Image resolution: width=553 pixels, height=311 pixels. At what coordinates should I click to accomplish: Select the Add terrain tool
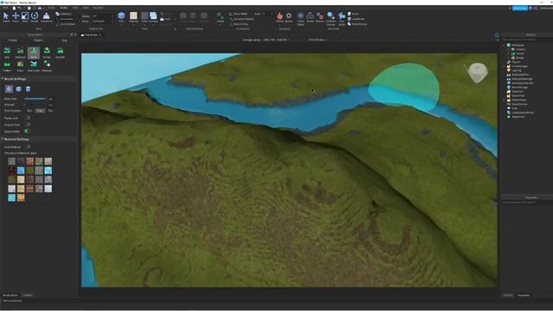click(x=7, y=53)
